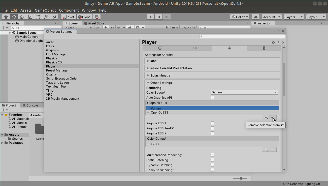Collapse SampleScene in Hierarchy
328x186 pixels.
click(x=10, y=33)
